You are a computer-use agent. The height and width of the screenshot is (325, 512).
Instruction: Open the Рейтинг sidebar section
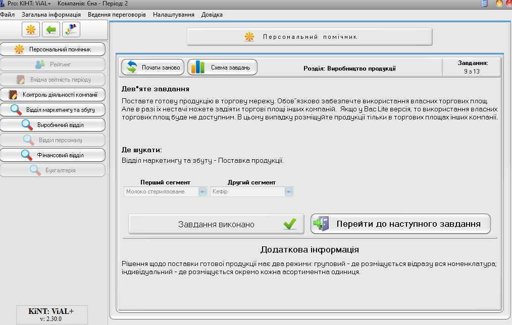coord(53,64)
